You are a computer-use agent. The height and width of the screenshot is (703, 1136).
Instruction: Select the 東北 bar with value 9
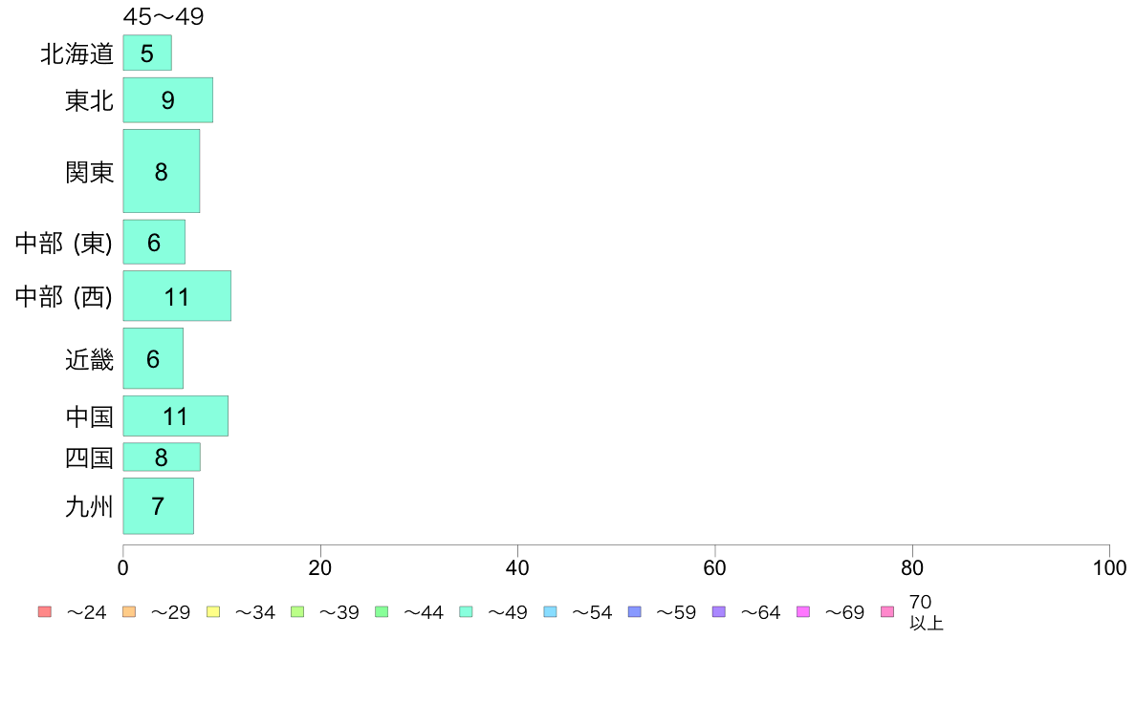(x=168, y=100)
